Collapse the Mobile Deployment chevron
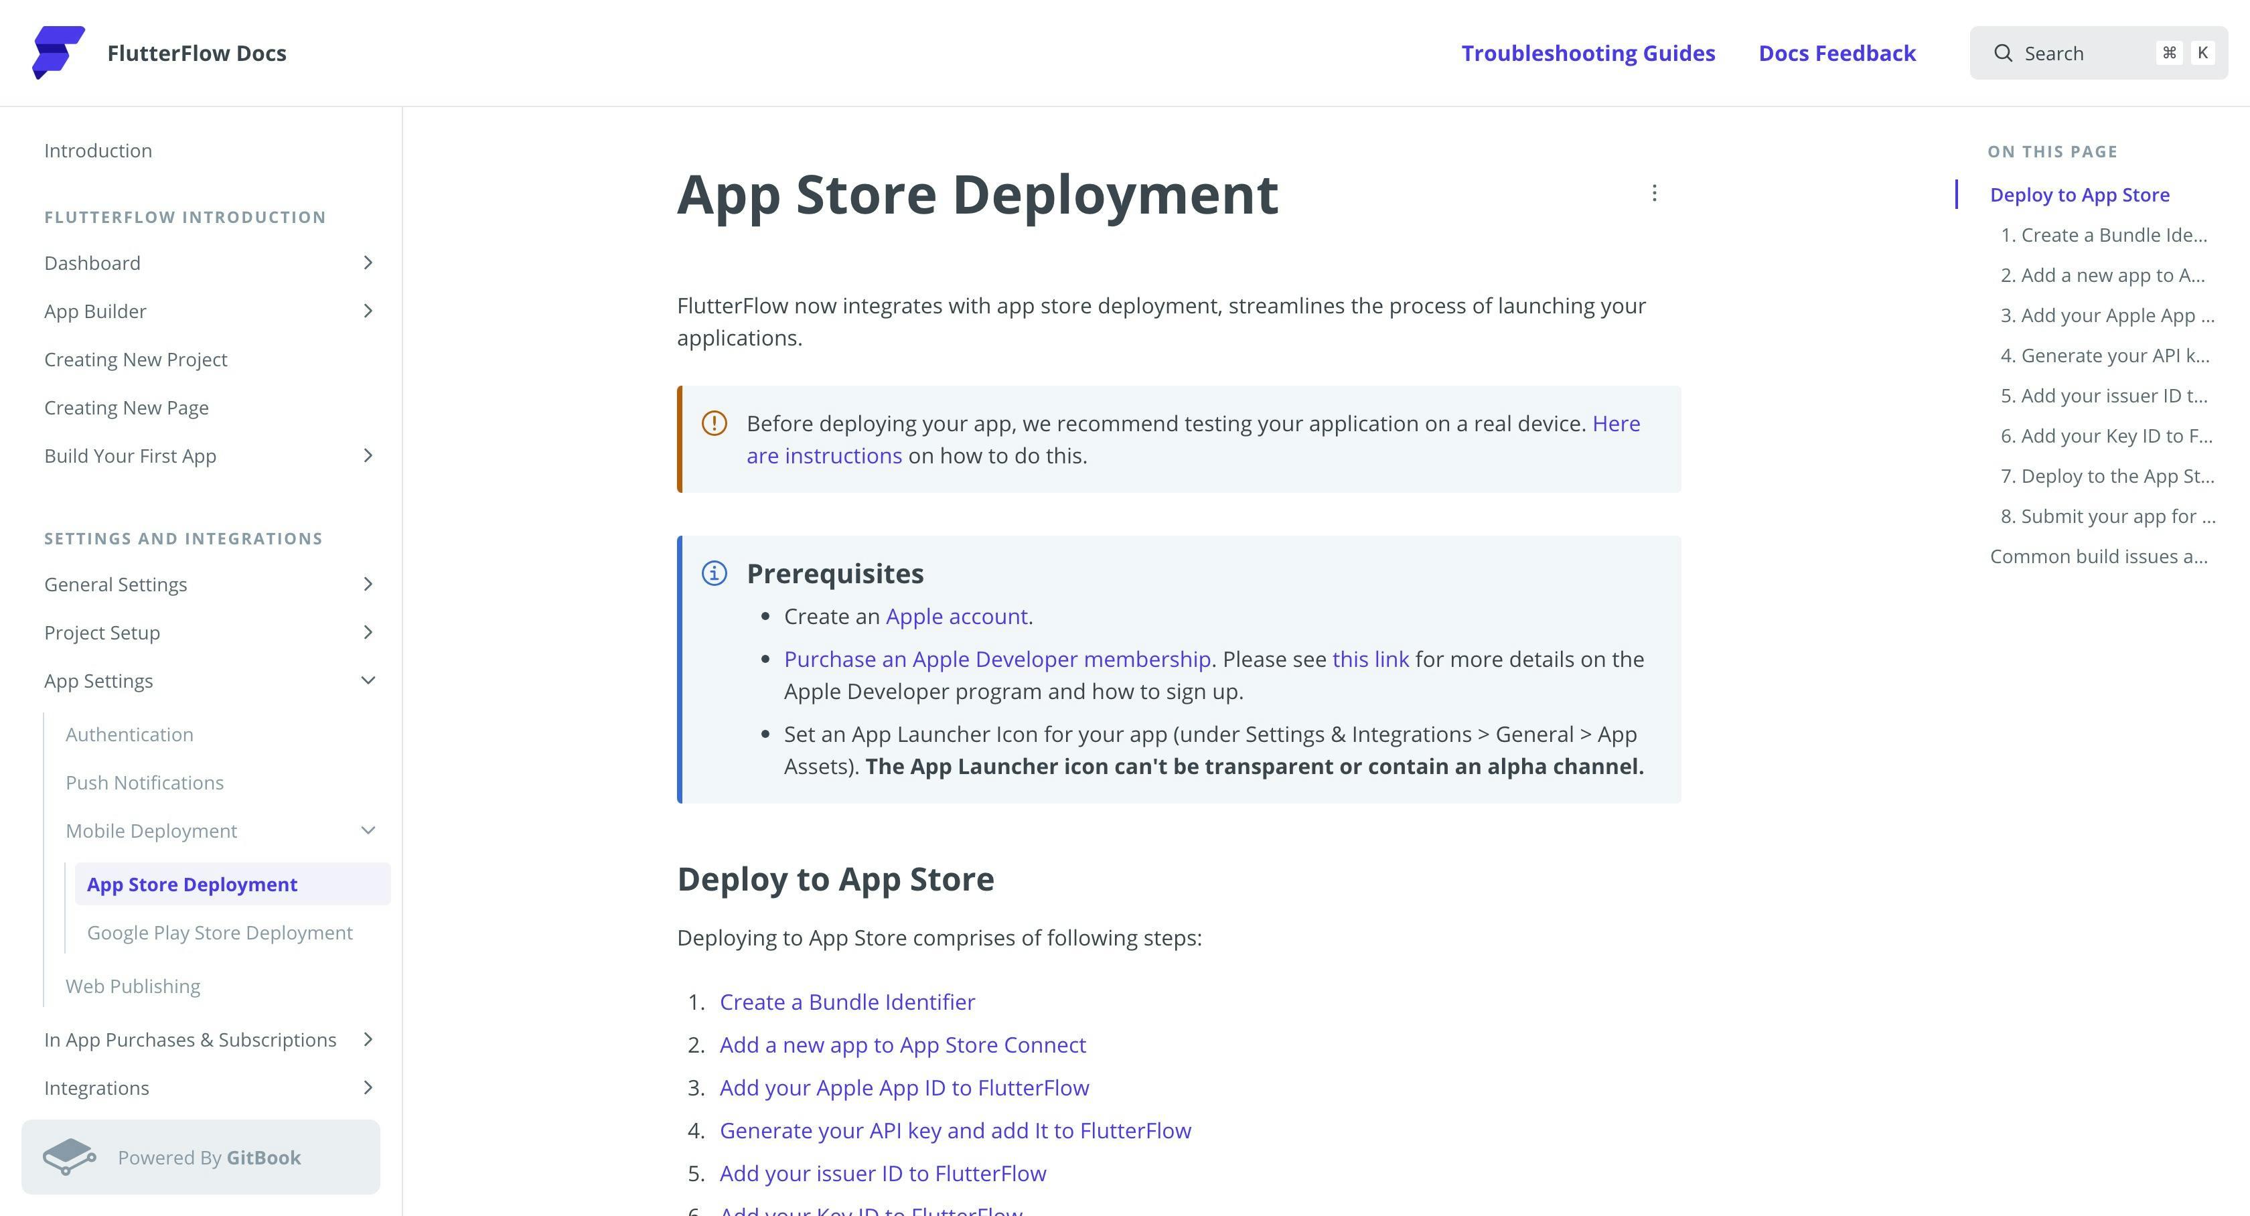This screenshot has height=1216, width=2250. coord(368,831)
